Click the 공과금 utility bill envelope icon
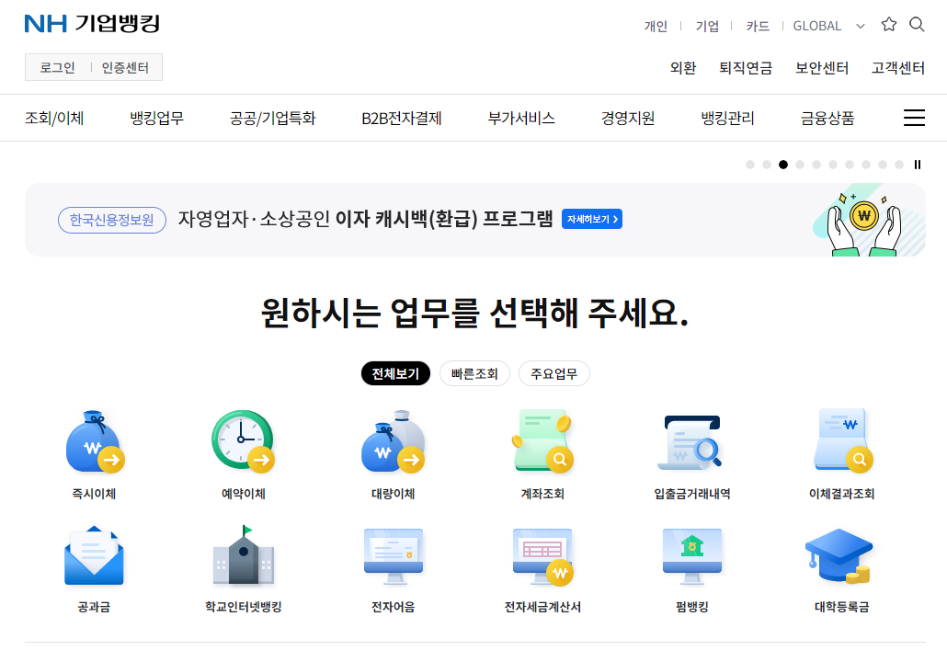The width and height of the screenshot is (947, 662). click(93, 556)
